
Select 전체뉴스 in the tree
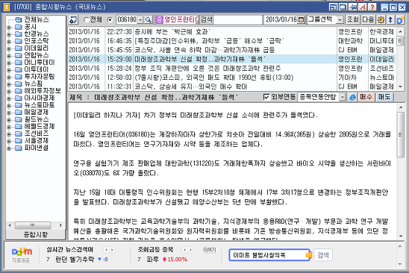(x=37, y=19)
